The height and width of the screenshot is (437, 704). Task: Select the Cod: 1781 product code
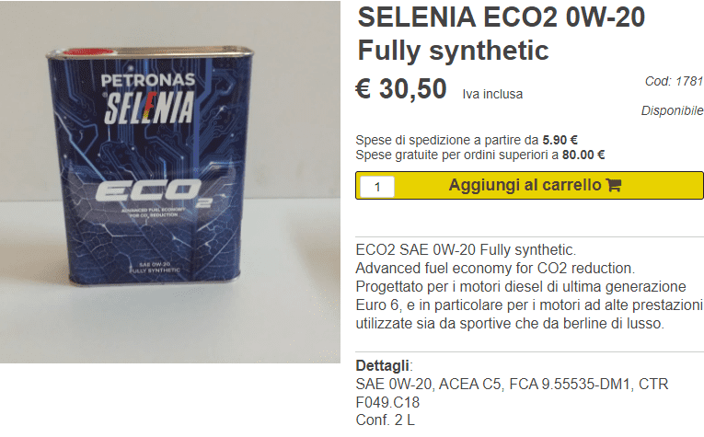(x=674, y=82)
